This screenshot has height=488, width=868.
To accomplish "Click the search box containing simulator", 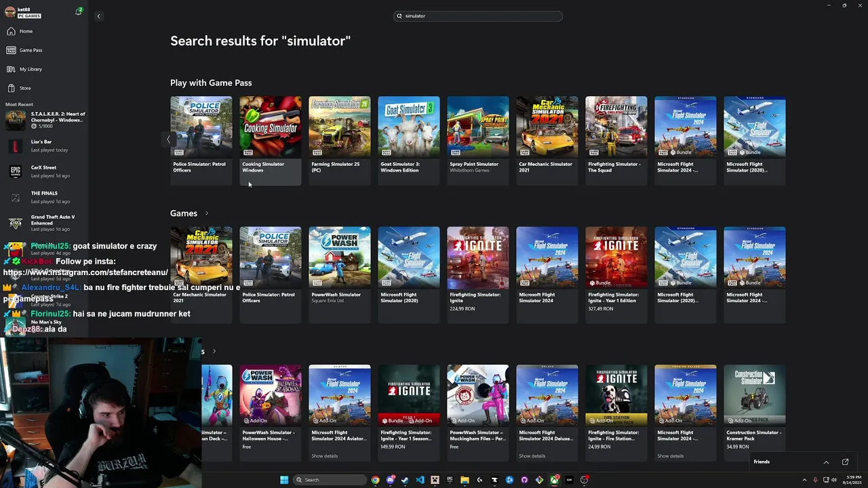I will tap(478, 16).
